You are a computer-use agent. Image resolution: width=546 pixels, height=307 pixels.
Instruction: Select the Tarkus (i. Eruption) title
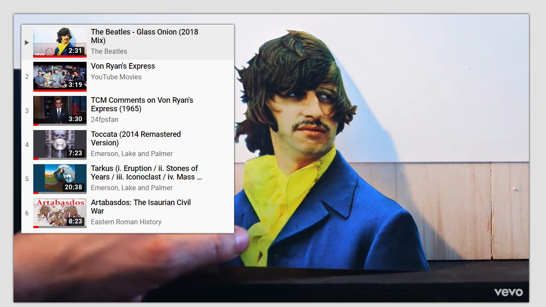pos(146,173)
